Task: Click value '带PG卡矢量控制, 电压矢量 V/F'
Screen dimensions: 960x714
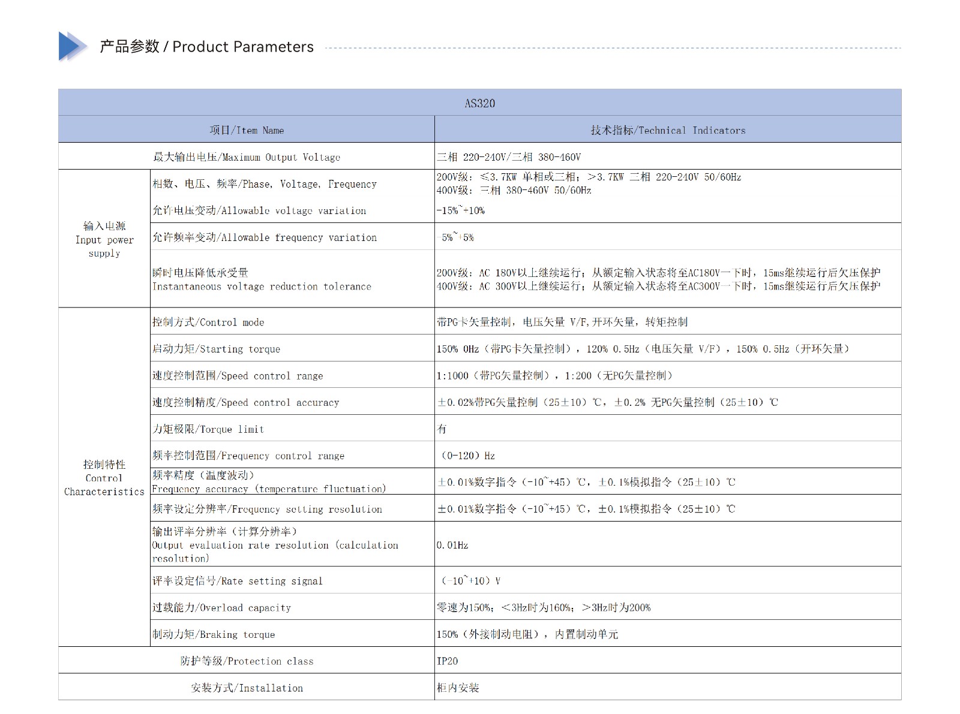Action: [x=562, y=322]
